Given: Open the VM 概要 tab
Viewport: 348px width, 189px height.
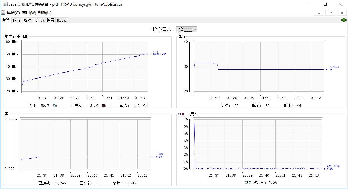Looking at the screenshot, I should coord(47,20).
